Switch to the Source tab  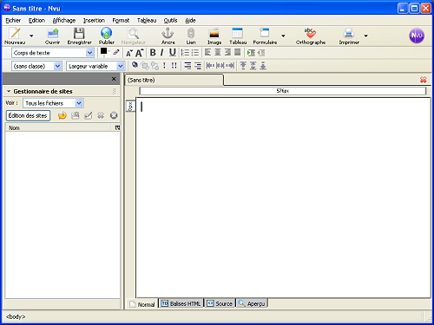pyautogui.click(x=220, y=303)
